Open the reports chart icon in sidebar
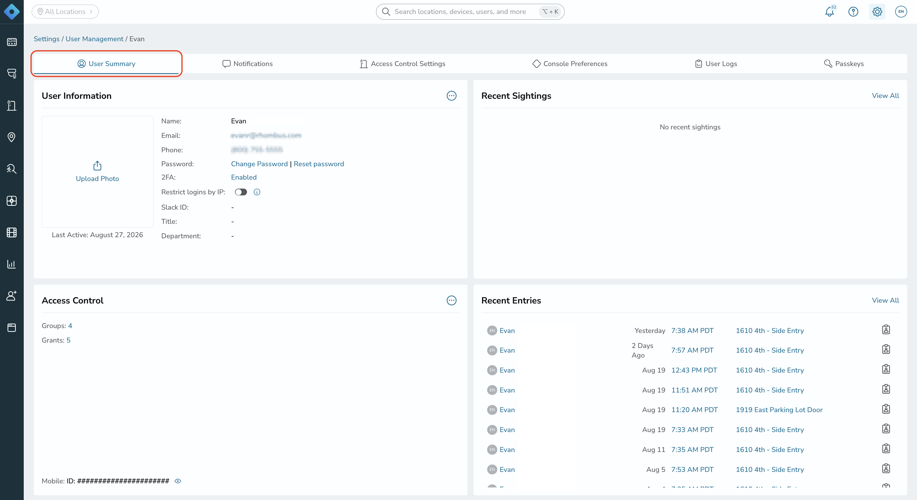Screen dimensions: 917x500 pyautogui.click(x=12, y=264)
